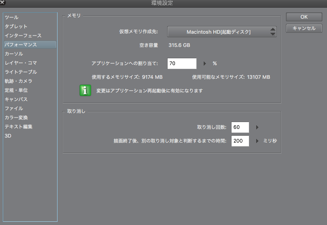Open the slider arrow beside the 200 field
This screenshot has height=225, width=327.
point(257,141)
